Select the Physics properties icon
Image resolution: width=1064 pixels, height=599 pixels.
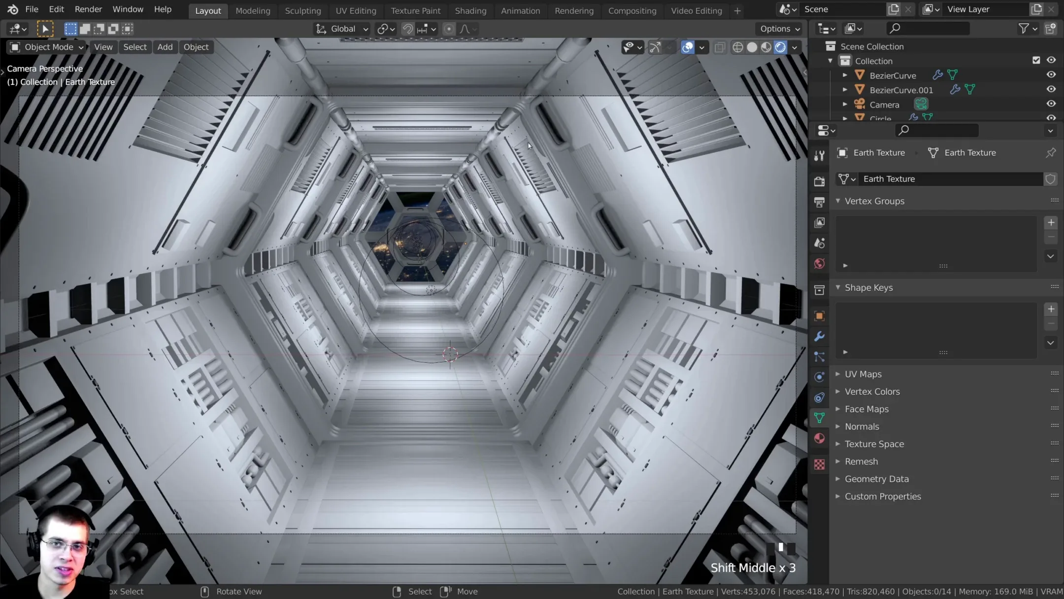(819, 377)
